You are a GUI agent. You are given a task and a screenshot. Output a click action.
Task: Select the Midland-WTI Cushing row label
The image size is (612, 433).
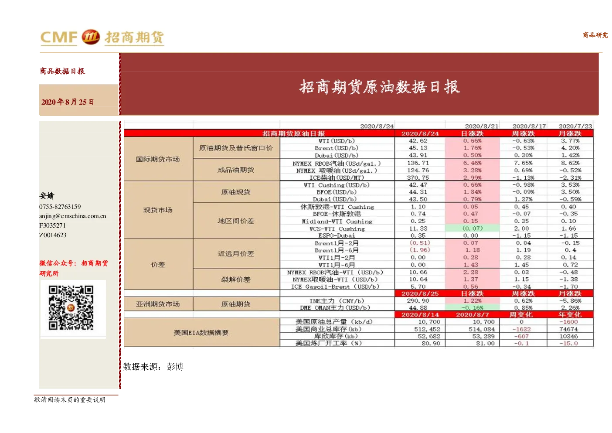(337, 222)
